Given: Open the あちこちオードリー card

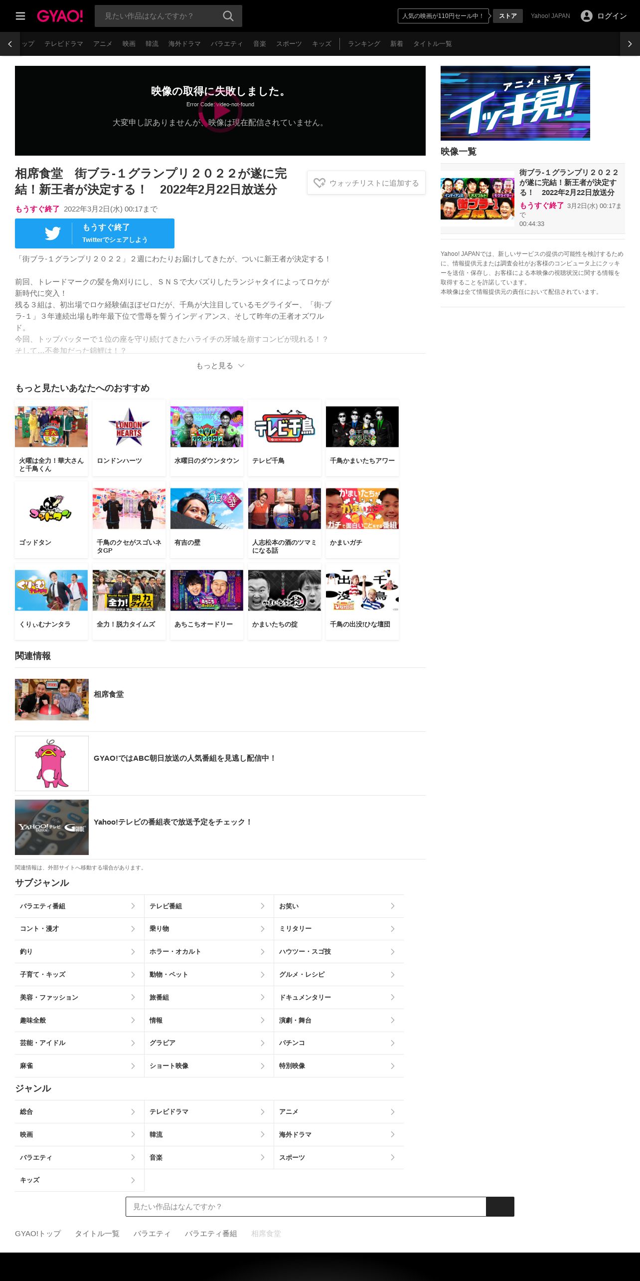Looking at the screenshot, I should coord(207,601).
